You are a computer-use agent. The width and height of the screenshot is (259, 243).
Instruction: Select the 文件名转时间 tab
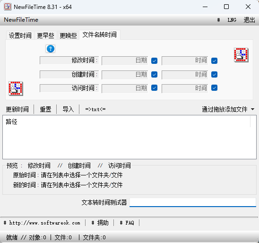point(100,35)
